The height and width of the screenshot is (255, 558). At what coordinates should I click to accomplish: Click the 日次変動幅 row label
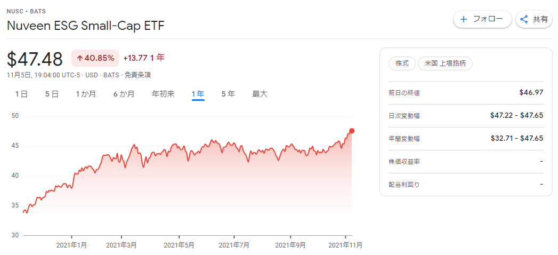[x=404, y=116]
